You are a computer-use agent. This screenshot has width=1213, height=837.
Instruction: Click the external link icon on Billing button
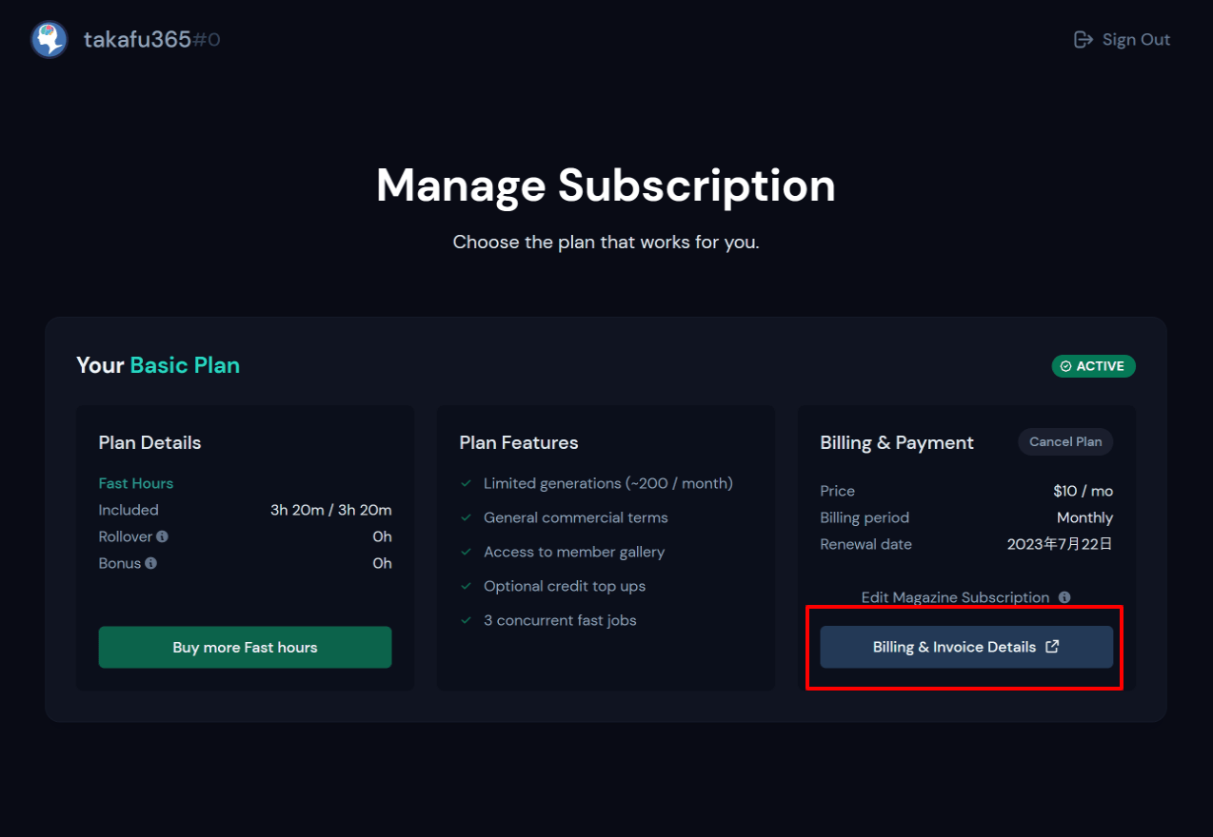tap(1052, 647)
